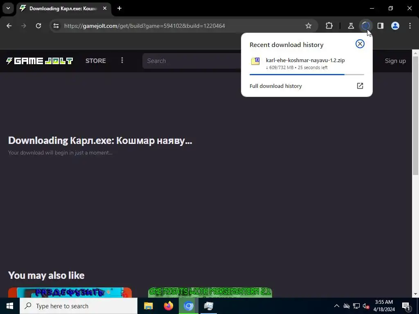The width and height of the screenshot is (419, 314).
Task: Click the zip file icon in downloads
Action: coord(255,61)
